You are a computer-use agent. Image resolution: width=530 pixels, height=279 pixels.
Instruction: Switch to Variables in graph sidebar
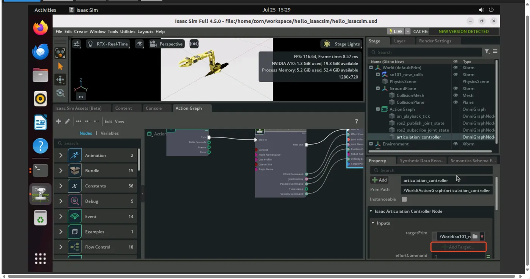[110, 133]
